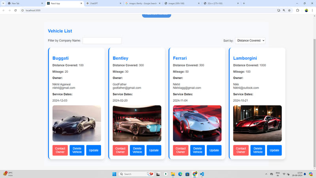
Task: Click the Nikhil@outlook.com email text
Action: [x=246, y=88]
